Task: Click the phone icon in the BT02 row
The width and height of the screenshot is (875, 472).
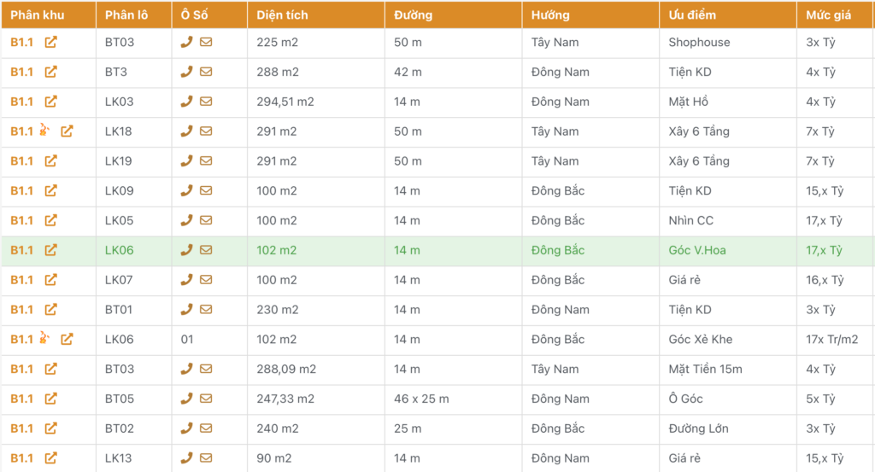Action: pyautogui.click(x=186, y=428)
